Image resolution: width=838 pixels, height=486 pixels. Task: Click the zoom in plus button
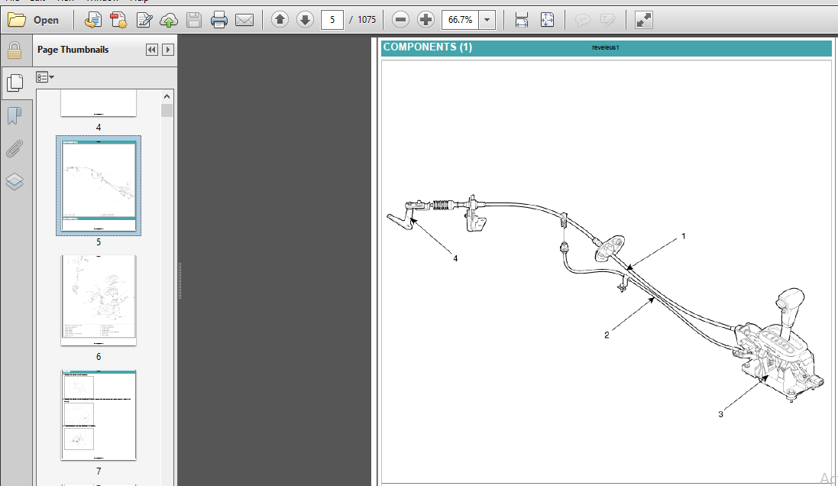tap(426, 21)
